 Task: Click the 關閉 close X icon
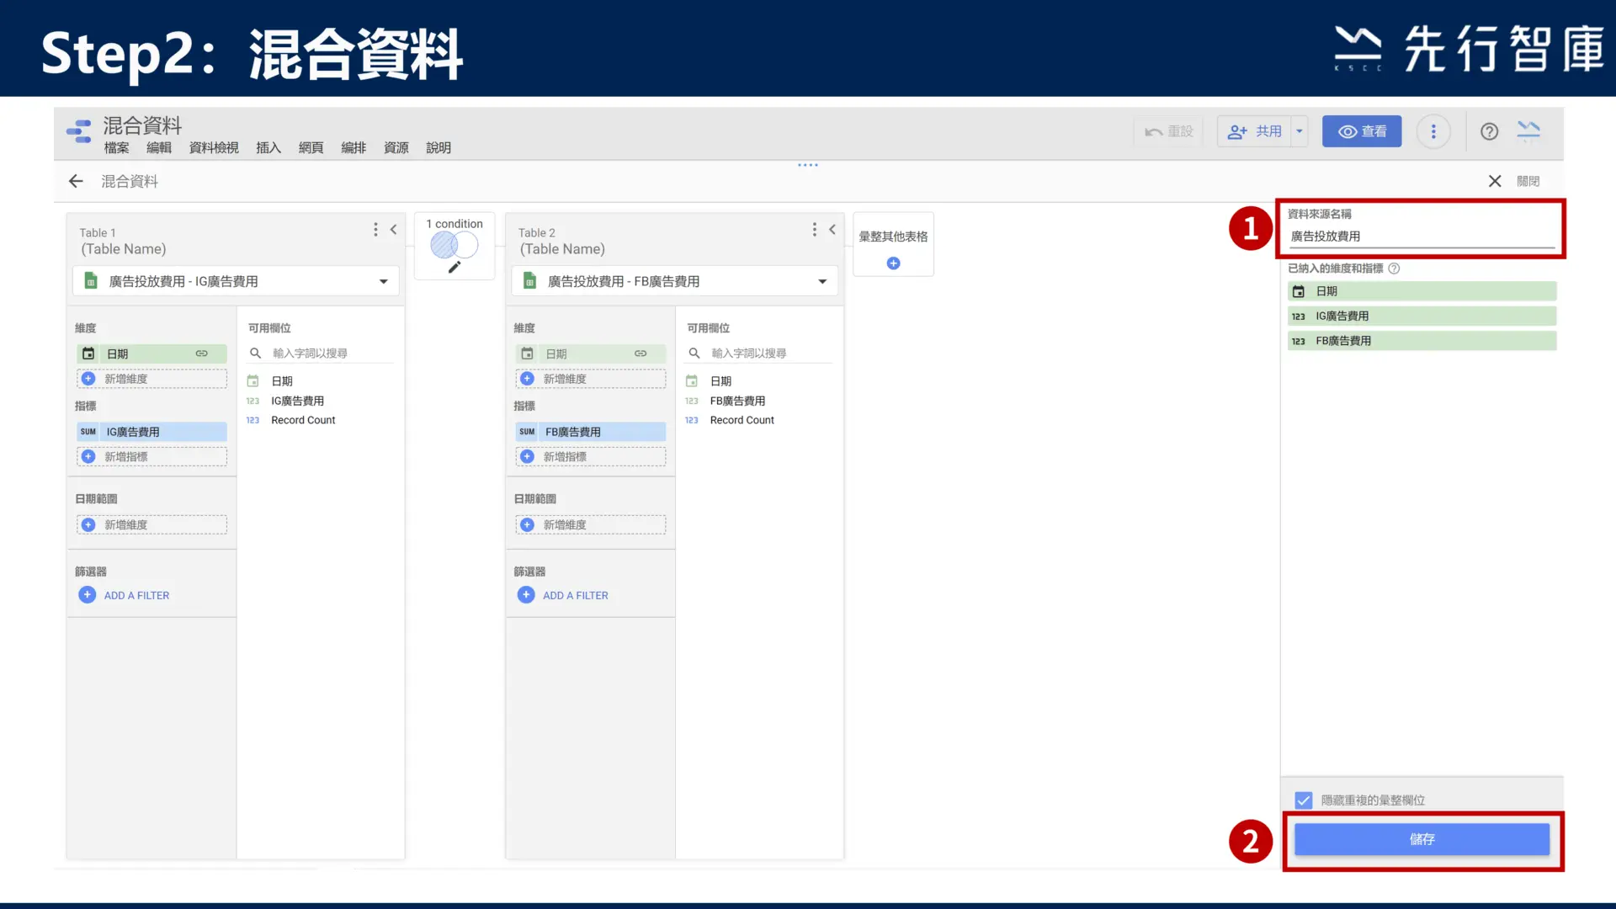1495,181
